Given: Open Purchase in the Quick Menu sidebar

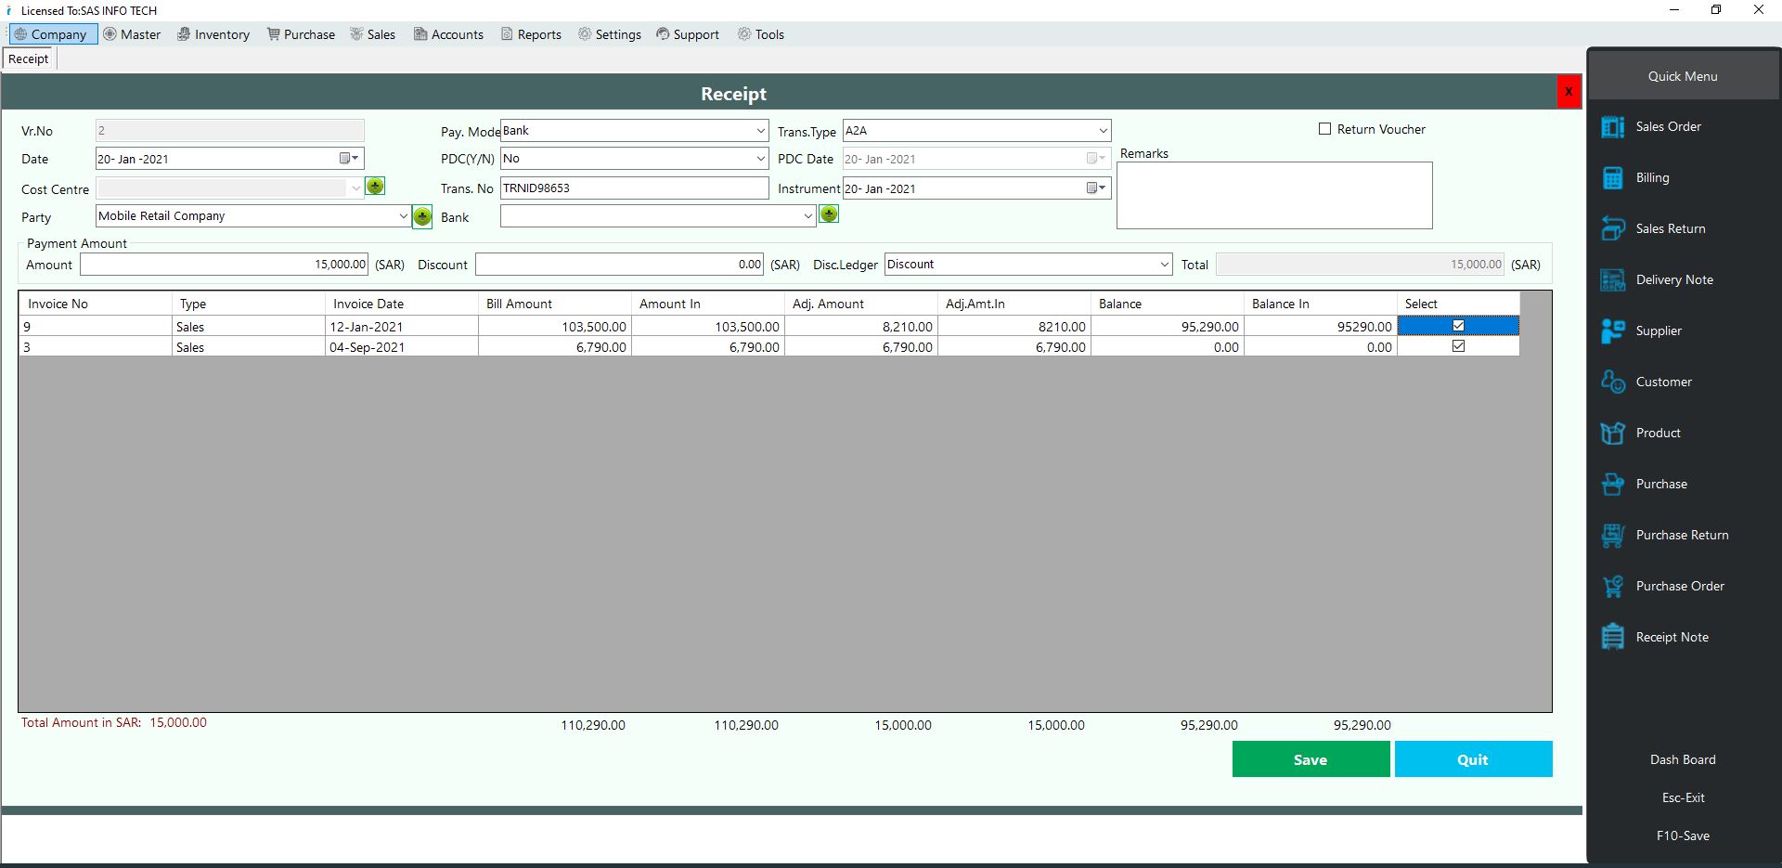Looking at the screenshot, I should (x=1660, y=484).
